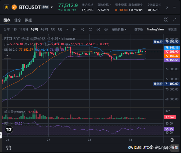This screenshot has height=153, width=181.
Task: Select the 1小时 interval
Action: tap(34, 29)
